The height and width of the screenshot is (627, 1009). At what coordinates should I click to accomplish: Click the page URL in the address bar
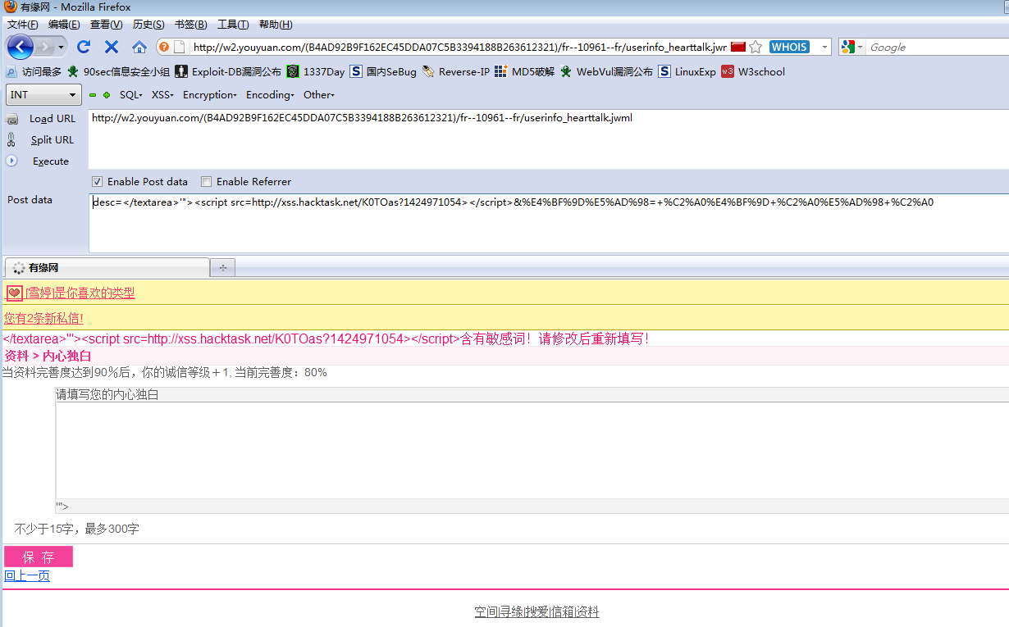(x=459, y=47)
